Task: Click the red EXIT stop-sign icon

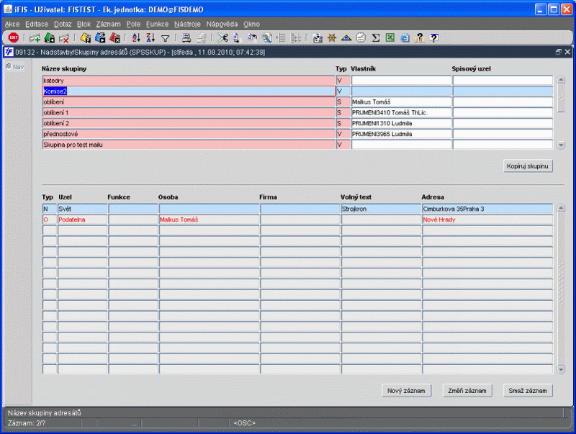Action: click(x=14, y=37)
